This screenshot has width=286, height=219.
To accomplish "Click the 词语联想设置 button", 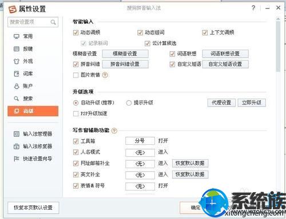I will pos(225,54).
